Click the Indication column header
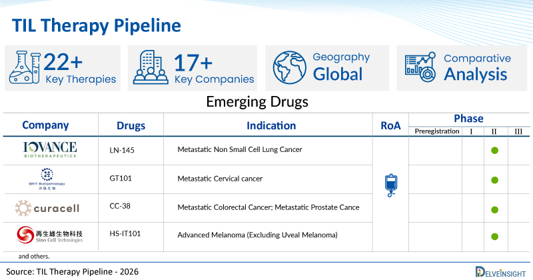The height and width of the screenshot is (280, 533). (271, 125)
